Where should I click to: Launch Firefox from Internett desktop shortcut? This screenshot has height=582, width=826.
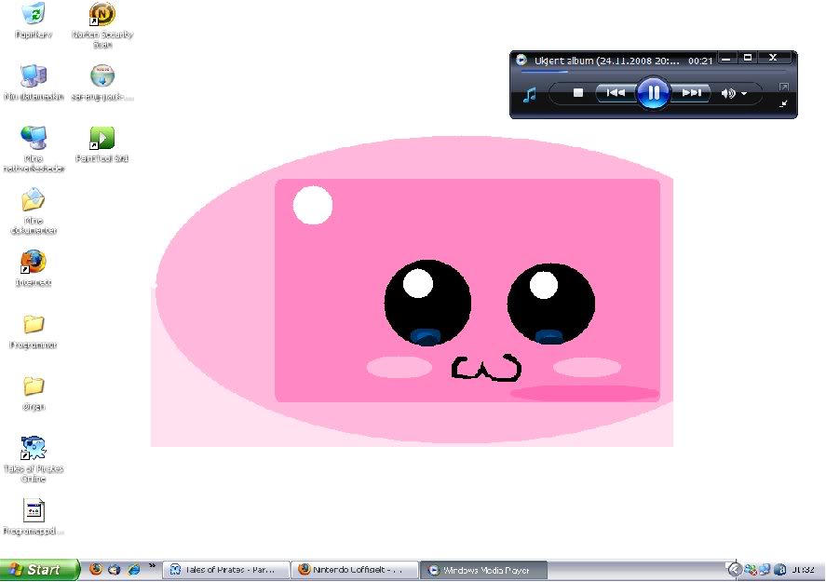pyautogui.click(x=34, y=263)
